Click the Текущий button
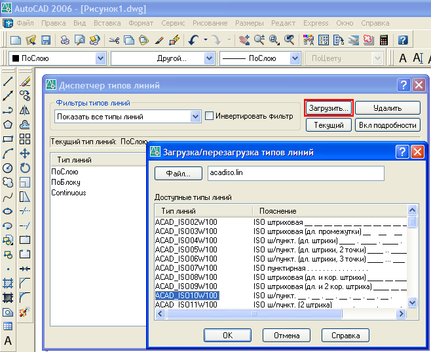Screen dimensions: 431x352 tap(328, 125)
